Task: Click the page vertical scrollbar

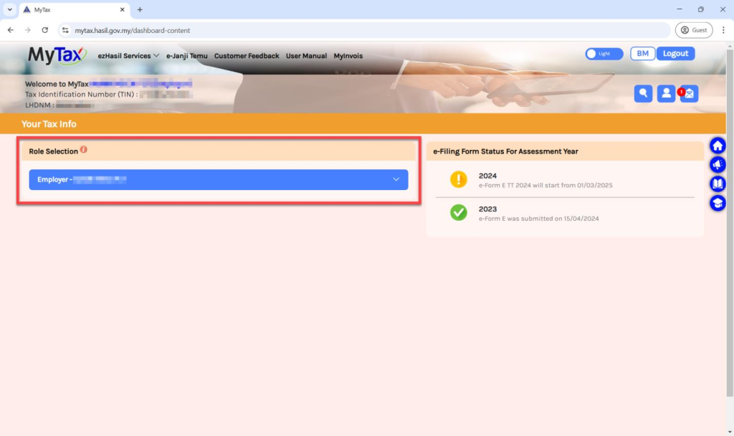Action: (x=729, y=224)
